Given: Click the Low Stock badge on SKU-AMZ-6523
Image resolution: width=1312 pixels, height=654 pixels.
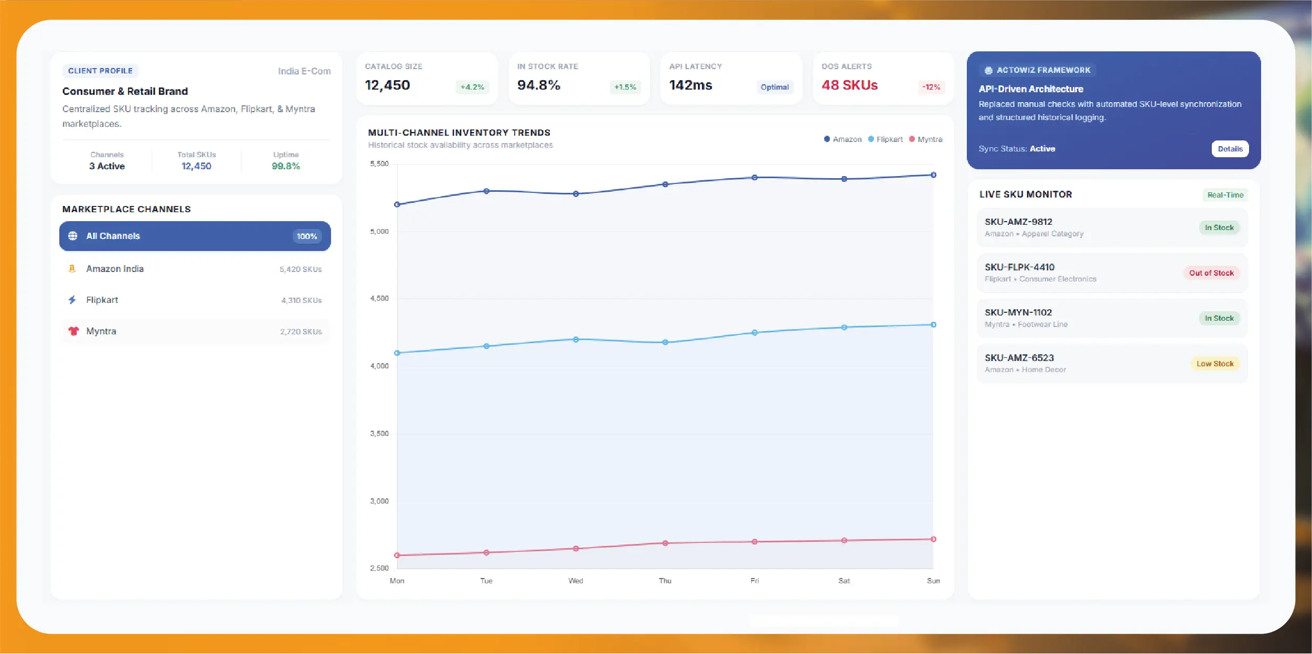Looking at the screenshot, I should coord(1215,364).
